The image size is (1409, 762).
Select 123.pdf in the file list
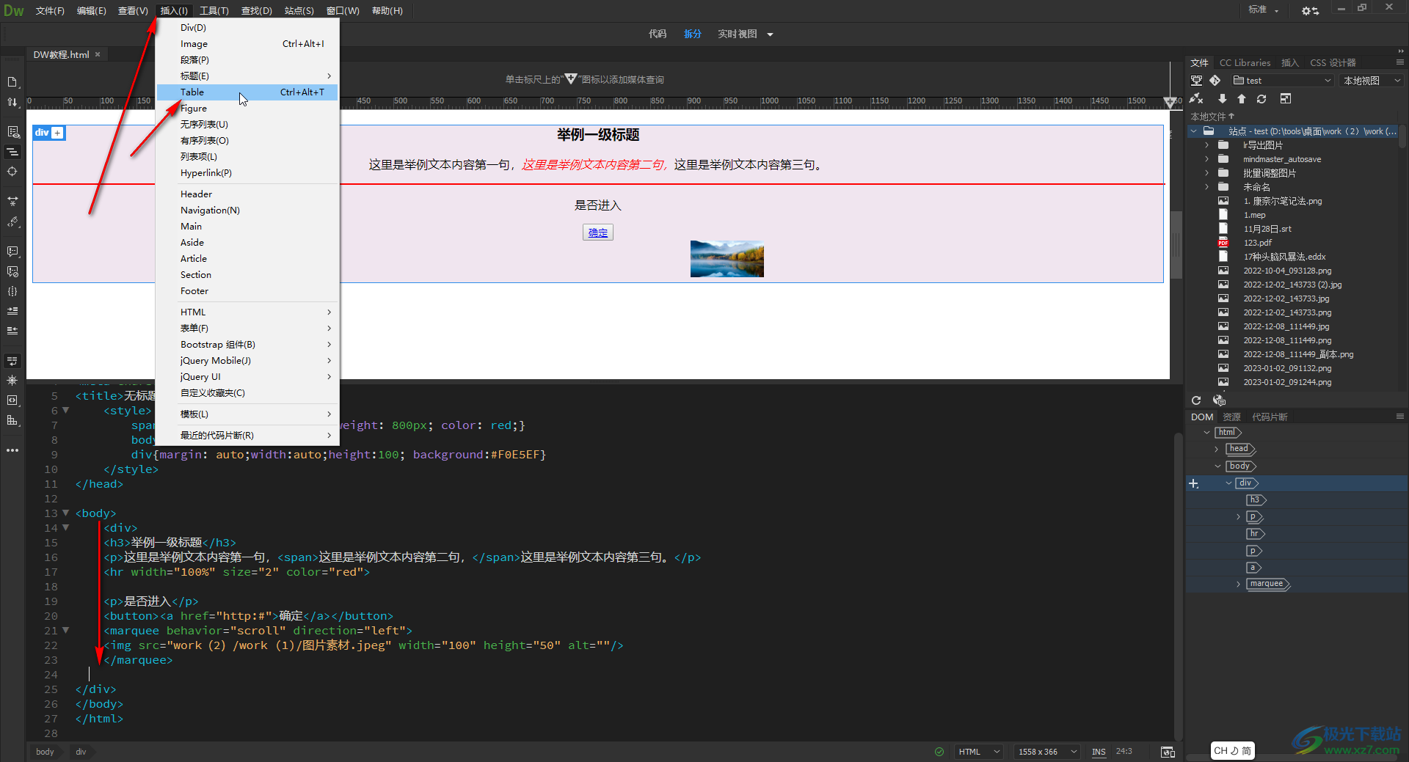[x=1257, y=243]
